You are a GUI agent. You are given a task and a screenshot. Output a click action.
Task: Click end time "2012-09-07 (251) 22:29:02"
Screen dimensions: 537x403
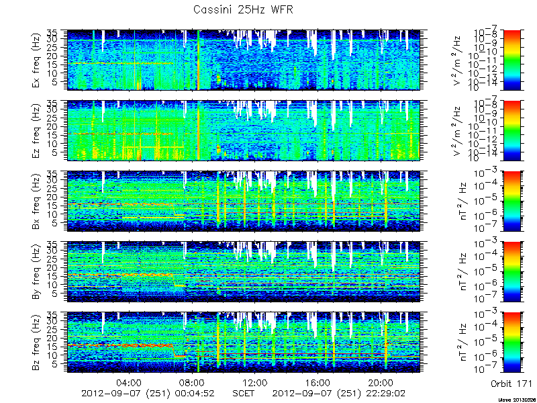339,394
